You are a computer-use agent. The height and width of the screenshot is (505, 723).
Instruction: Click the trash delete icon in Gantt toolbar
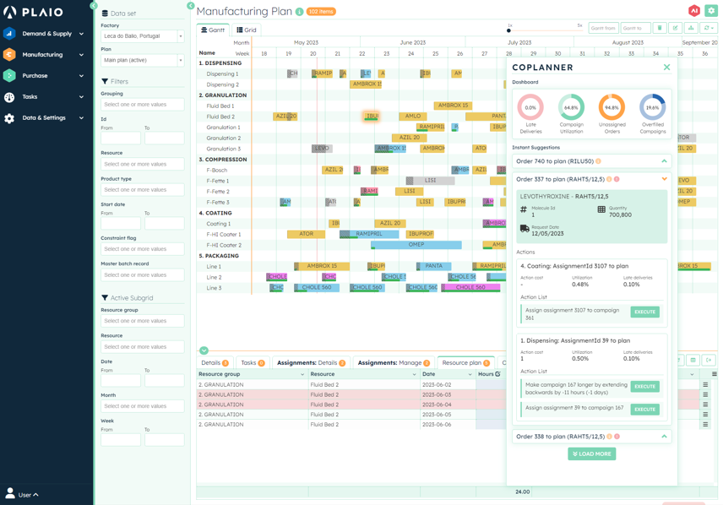(x=660, y=28)
